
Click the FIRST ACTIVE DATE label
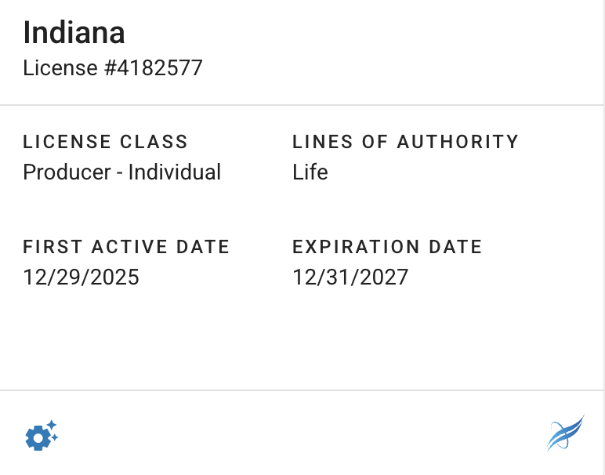pyautogui.click(x=126, y=247)
